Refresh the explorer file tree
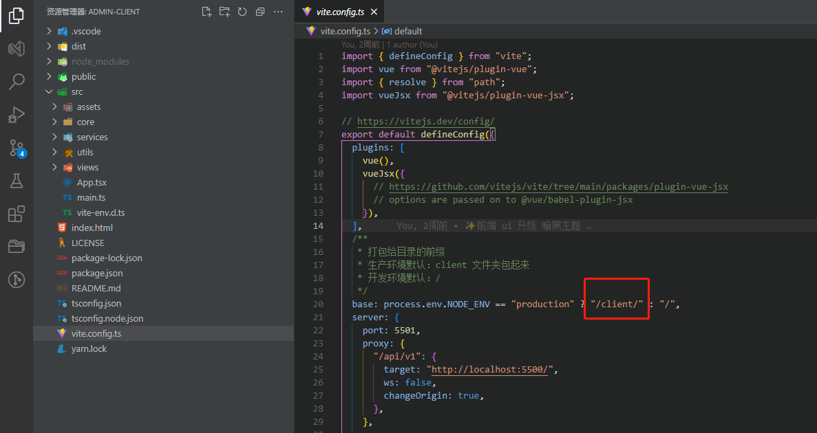Viewport: 817px width, 433px height. 242,12
